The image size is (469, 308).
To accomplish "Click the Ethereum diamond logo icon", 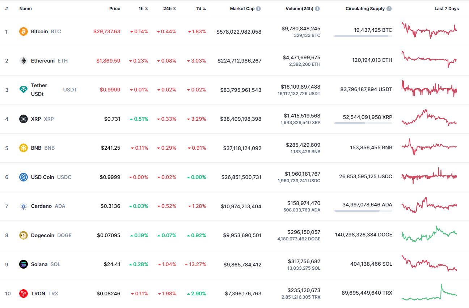I will click(24, 61).
